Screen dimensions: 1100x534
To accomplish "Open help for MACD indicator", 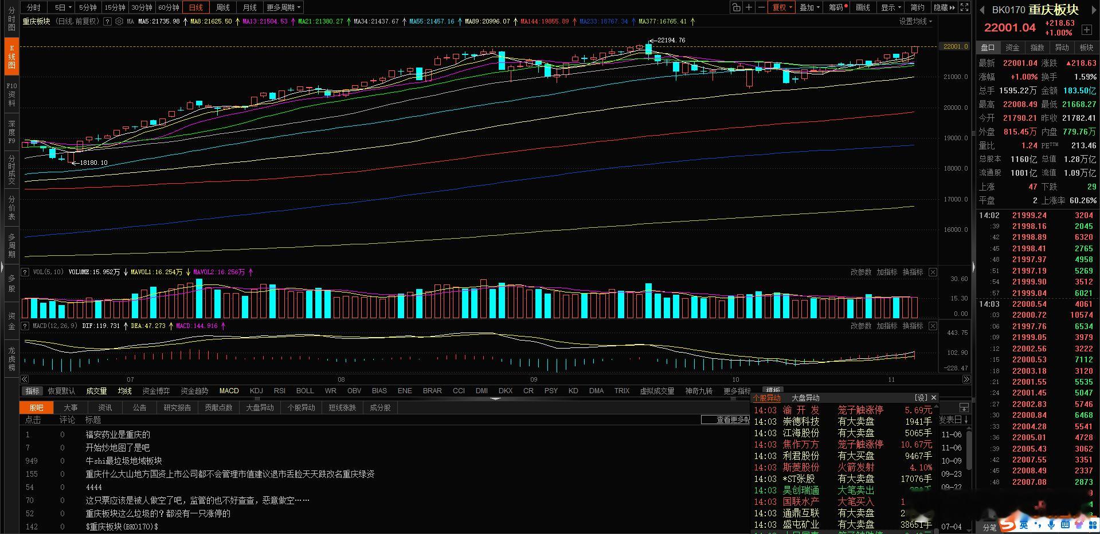I will 25,326.
